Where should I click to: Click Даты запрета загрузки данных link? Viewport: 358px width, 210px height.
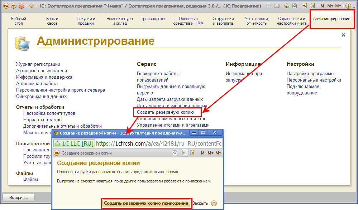point(170,99)
